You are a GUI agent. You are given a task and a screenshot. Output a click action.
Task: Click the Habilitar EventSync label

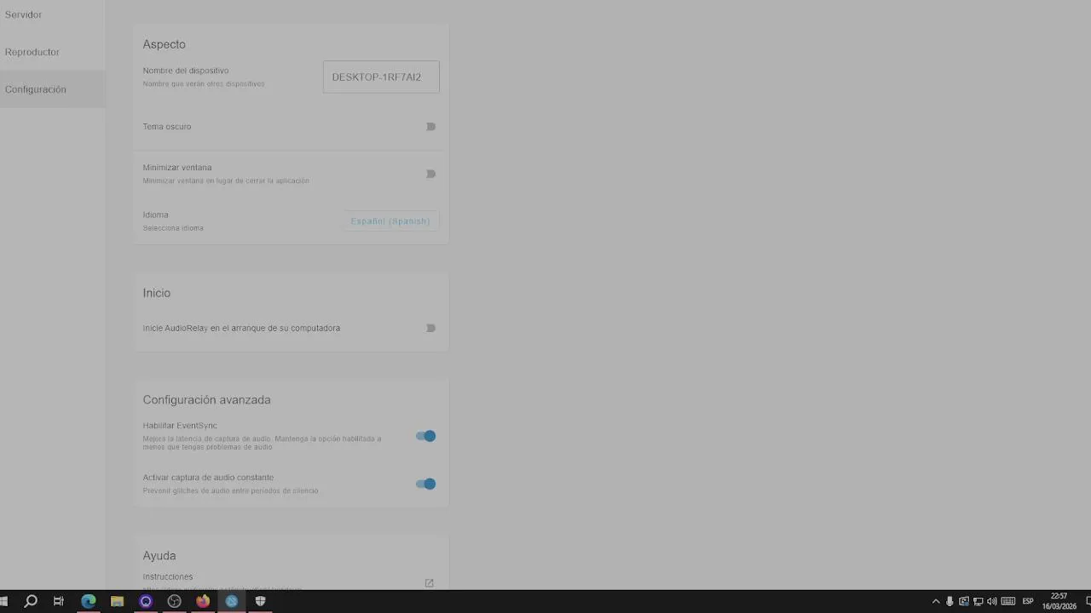click(180, 426)
